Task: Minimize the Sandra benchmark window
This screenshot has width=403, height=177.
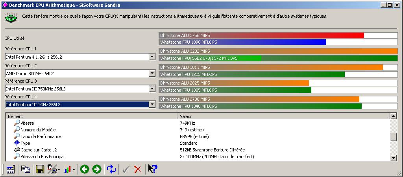Action: 383,5
